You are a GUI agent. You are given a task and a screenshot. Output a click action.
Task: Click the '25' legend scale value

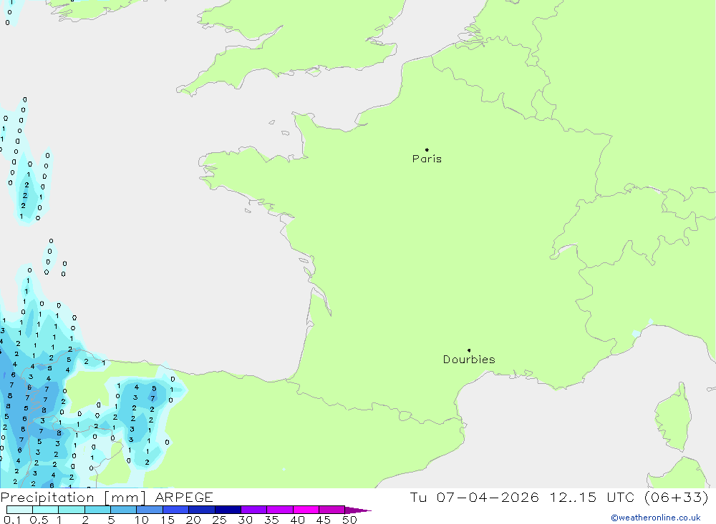tap(219, 520)
